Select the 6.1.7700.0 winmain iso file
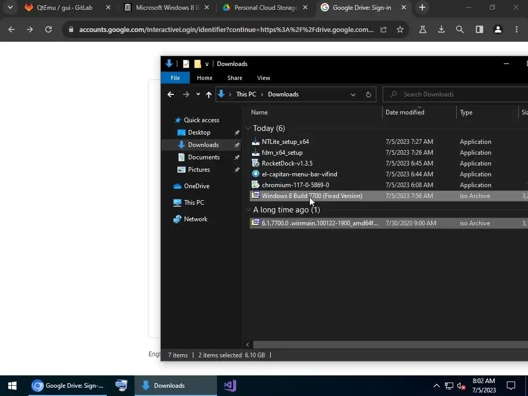The height and width of the screenshot is (396, 528). coord(320,223)
